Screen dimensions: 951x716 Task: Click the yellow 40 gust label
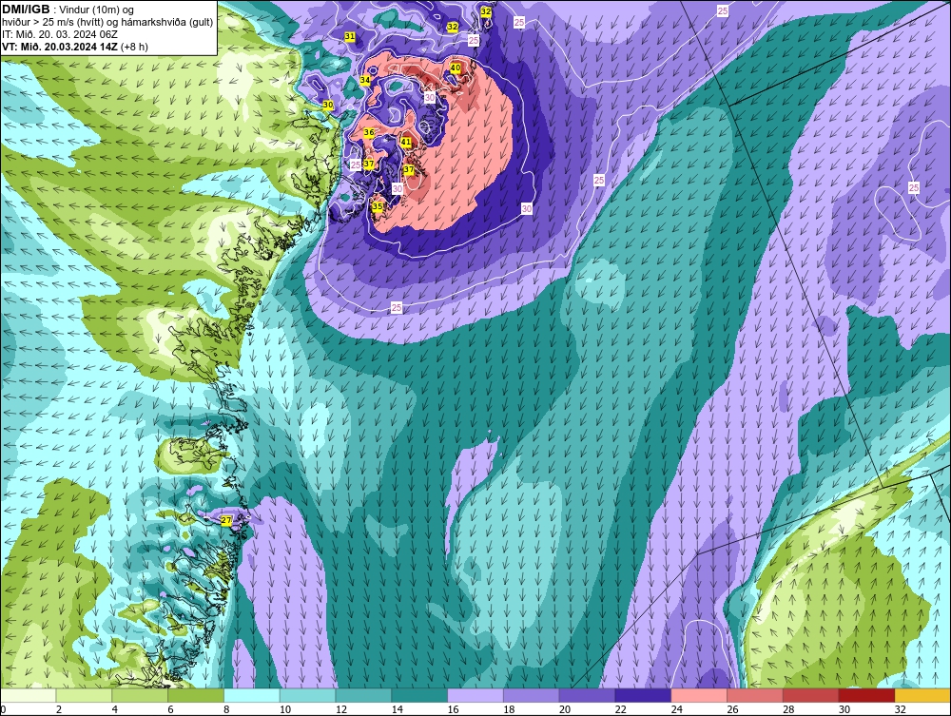(455, 68)
